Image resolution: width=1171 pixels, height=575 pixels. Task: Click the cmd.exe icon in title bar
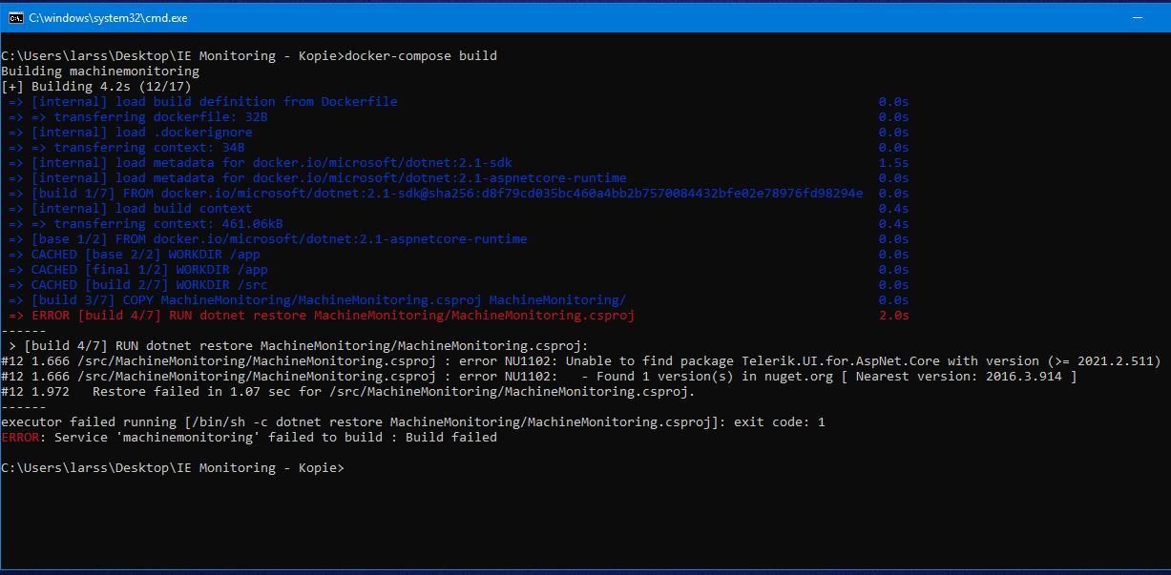tap(14, 17)
